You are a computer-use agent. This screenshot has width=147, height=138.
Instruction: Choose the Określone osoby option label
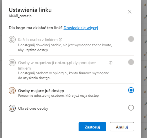click(33, 109)
